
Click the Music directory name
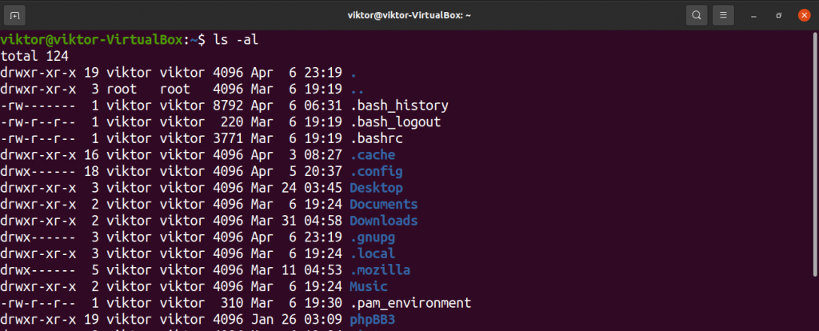click(369, 286)
